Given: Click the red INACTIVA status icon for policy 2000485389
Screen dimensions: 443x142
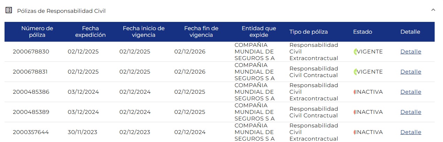Looking at the screenshot, I should pos(355,112).
